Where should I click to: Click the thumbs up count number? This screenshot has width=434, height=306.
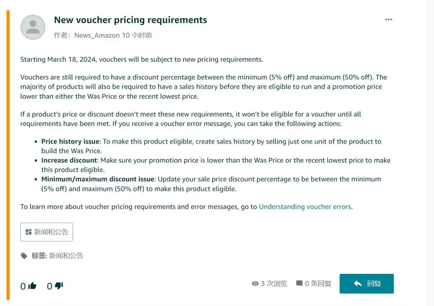click(23, 287)
